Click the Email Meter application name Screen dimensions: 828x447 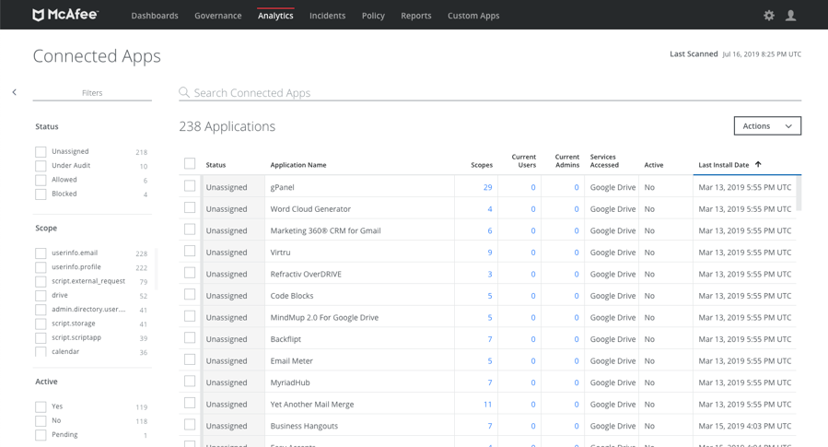[291, 360]
